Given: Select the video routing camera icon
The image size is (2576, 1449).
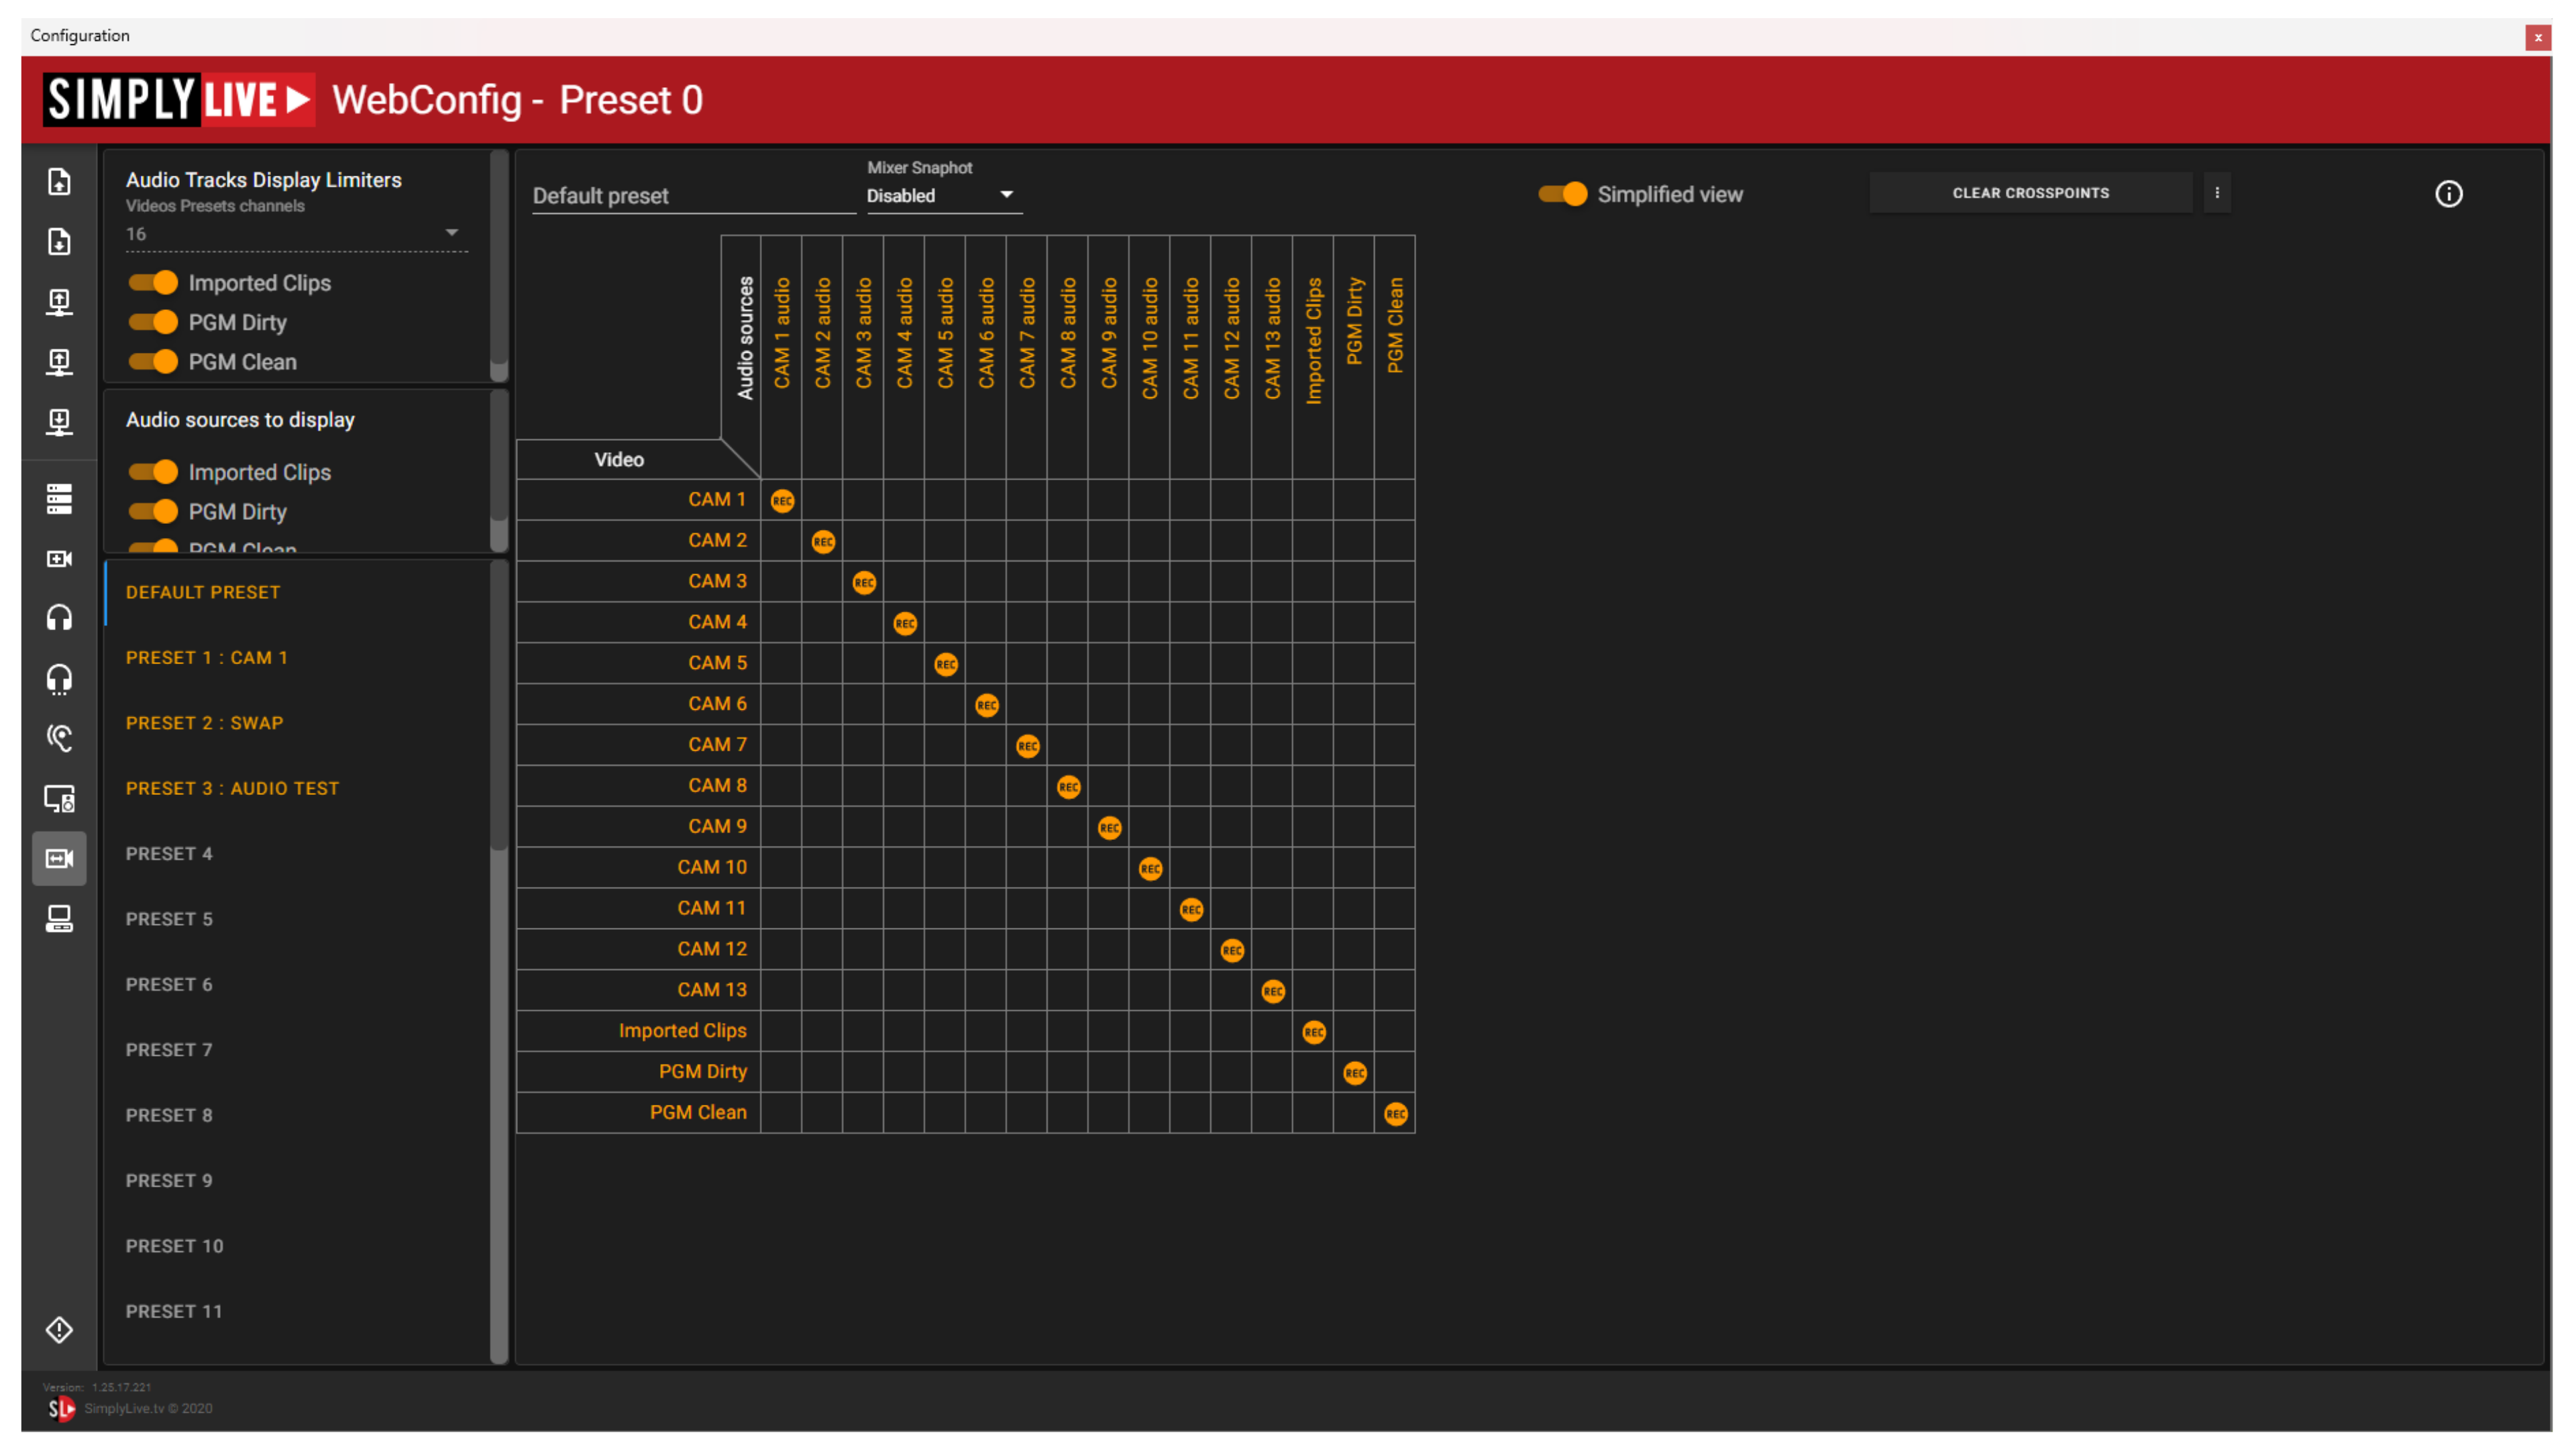Looking at the screenshot, I should click(59, 859).
